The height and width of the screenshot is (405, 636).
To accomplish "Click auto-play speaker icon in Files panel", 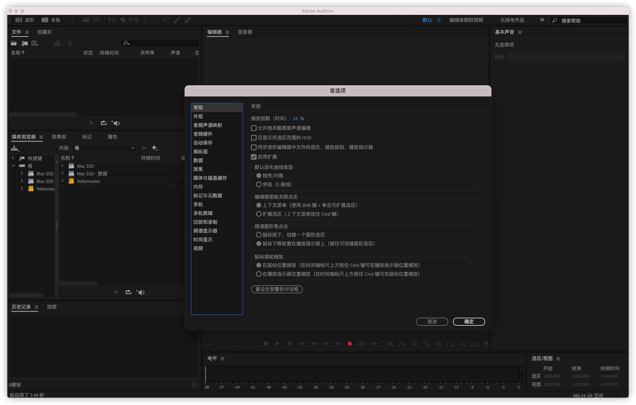I will click(116, 123).
